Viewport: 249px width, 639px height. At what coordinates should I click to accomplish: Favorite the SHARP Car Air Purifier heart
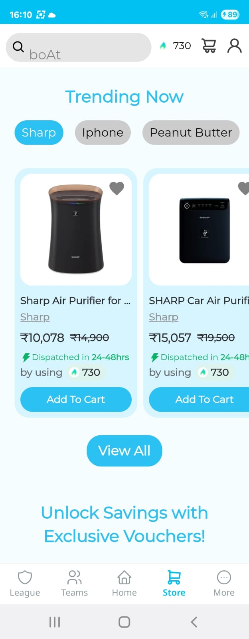click(244, 188)
